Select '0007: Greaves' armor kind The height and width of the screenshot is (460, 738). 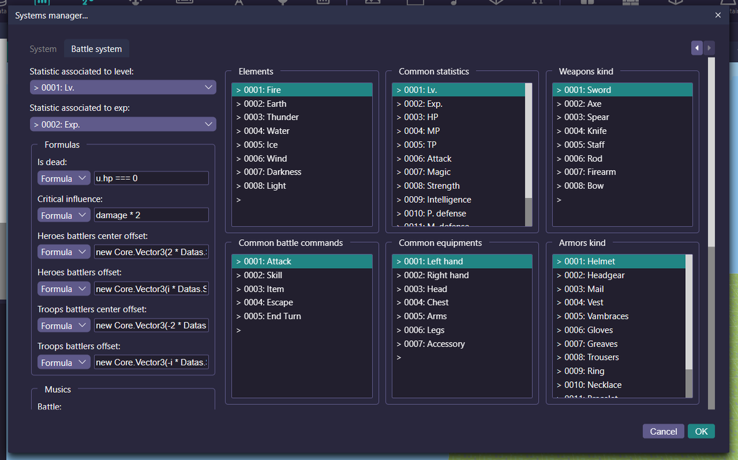click(619, 344)
